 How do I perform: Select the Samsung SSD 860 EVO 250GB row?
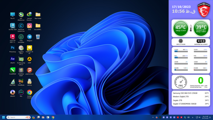click(191, 93)
